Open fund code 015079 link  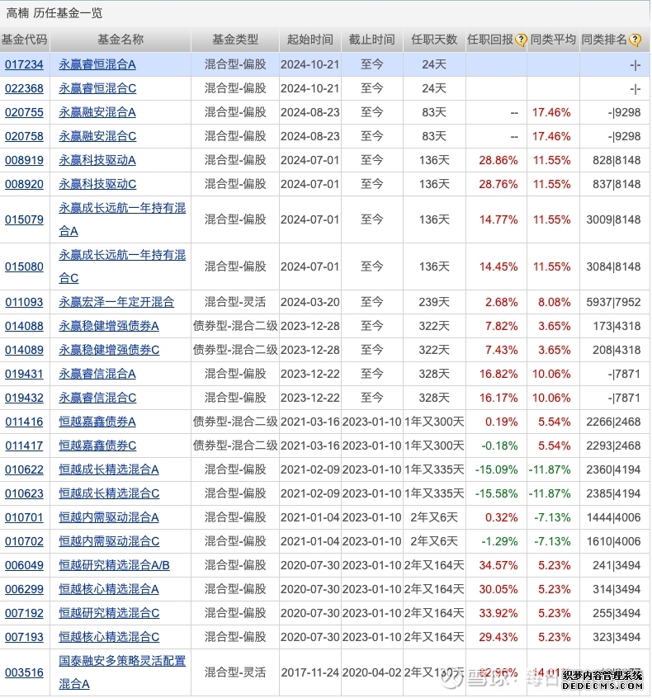pos(24,220)
